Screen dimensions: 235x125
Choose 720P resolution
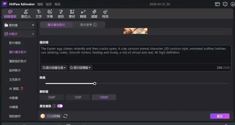point(78,97)
